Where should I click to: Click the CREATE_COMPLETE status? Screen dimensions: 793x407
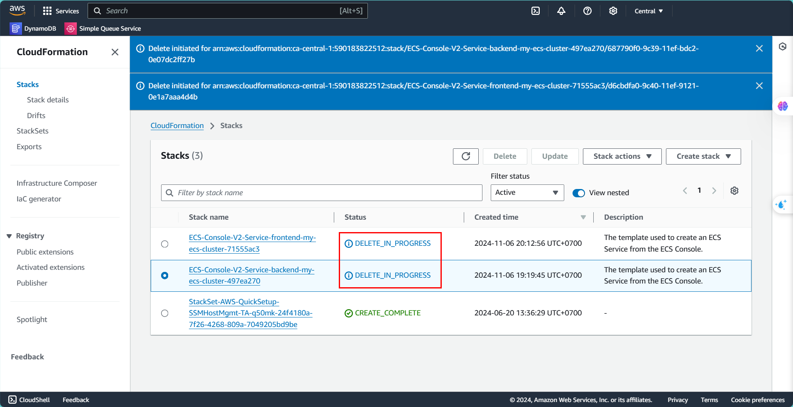(x=383, y=313)
